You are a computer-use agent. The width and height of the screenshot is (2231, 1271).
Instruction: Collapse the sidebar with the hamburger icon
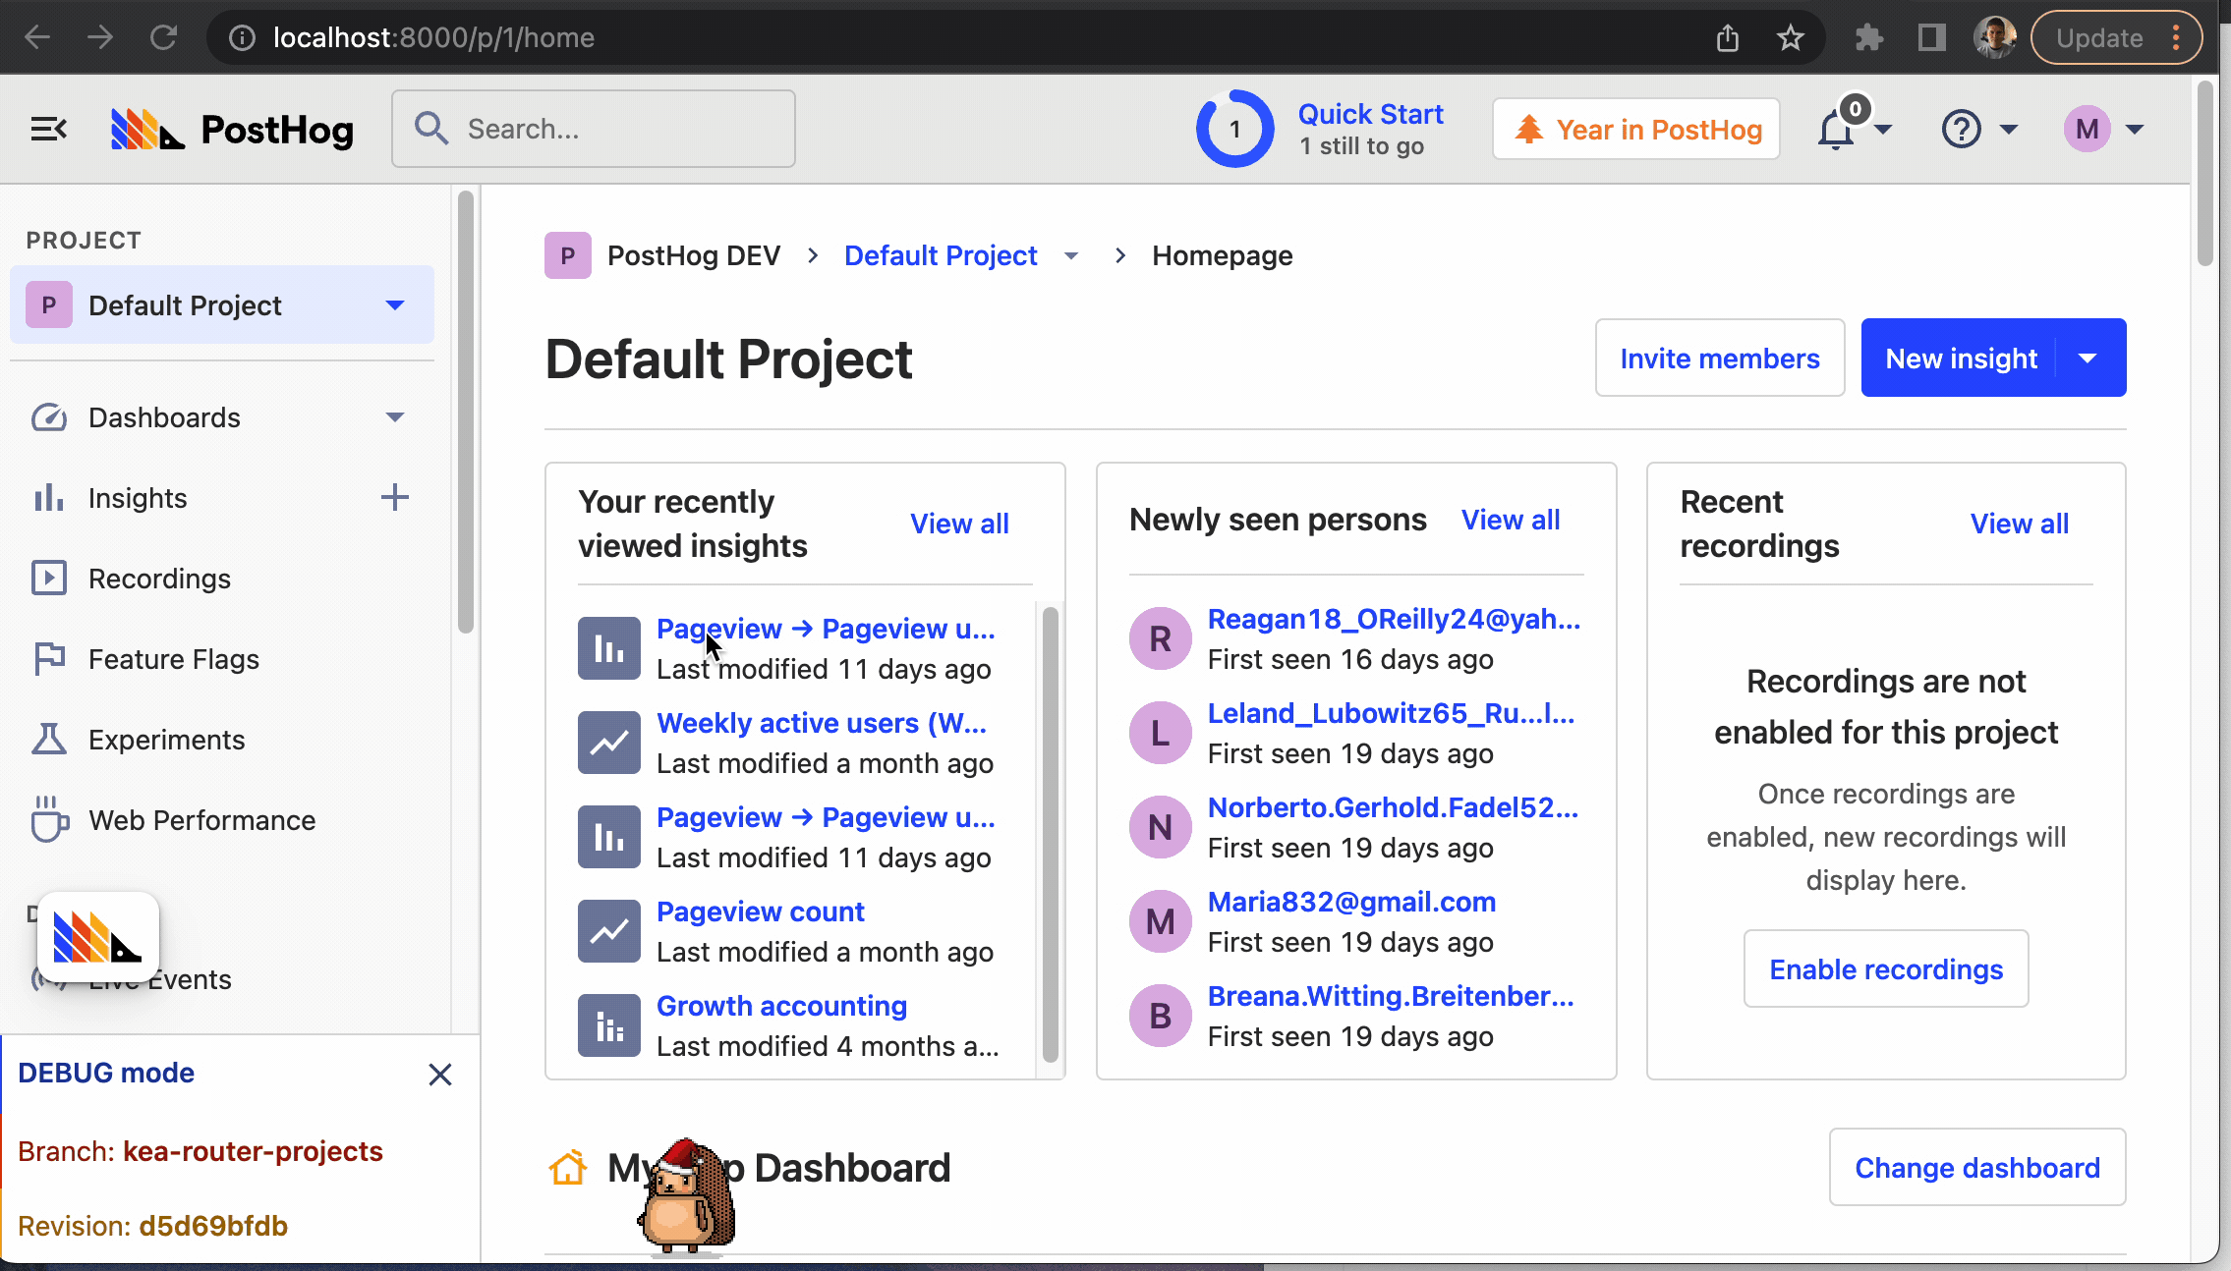coord(47,129)
